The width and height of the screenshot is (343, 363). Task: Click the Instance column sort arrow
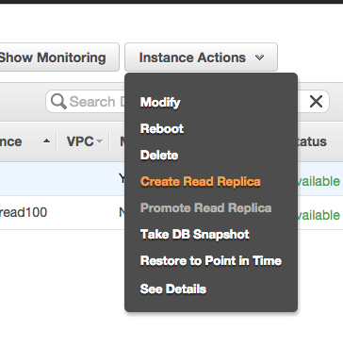tap(46, 141)
